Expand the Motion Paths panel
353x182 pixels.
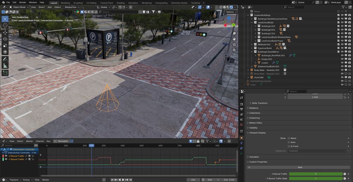pos(256,123)
